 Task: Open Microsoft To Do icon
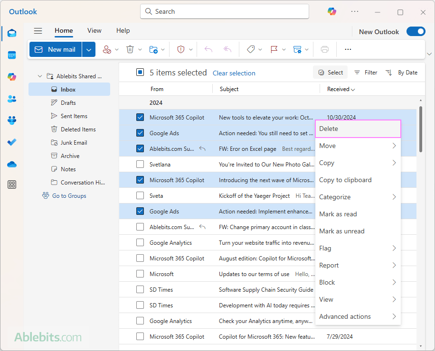(12, 142)
